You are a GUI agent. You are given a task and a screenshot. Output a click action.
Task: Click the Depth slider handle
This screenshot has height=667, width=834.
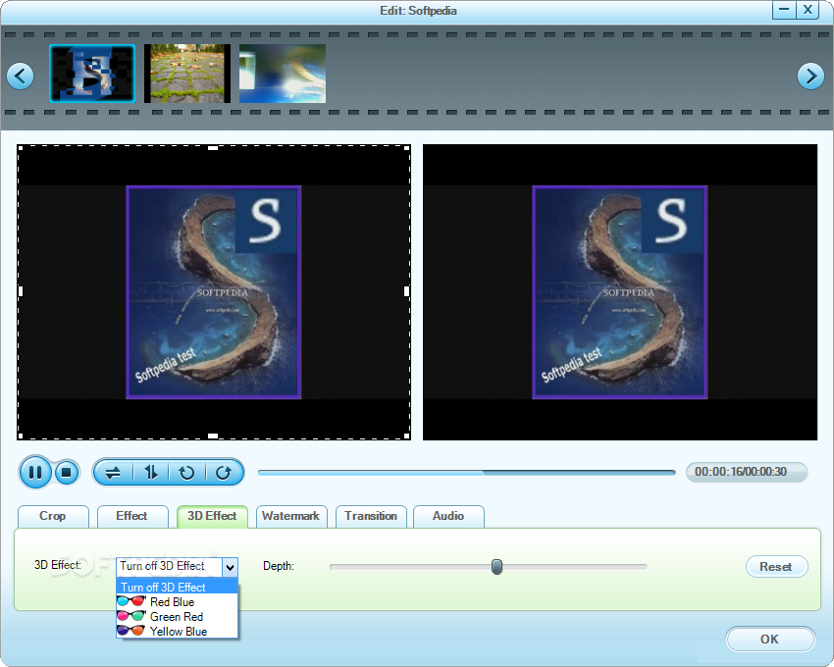click(x=496, y=567)
